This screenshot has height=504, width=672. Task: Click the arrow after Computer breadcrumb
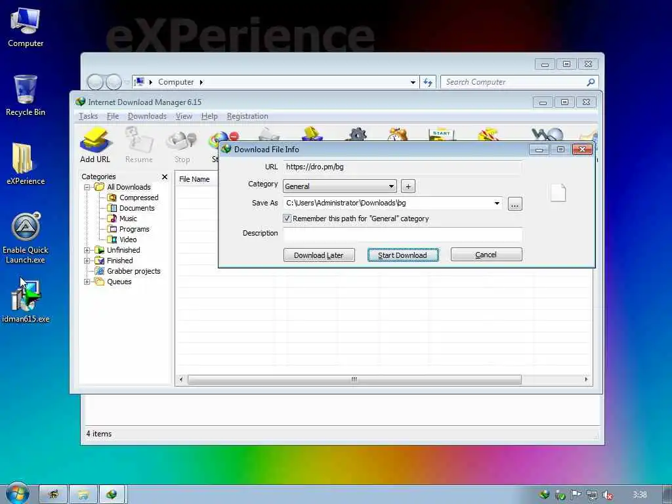[x=201, y=82]
